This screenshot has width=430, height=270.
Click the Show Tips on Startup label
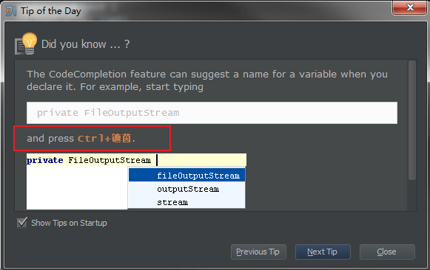[69, 223]
